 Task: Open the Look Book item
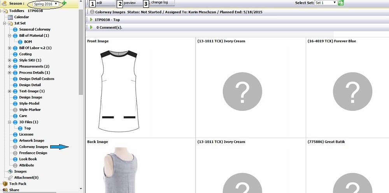(28, 159)
